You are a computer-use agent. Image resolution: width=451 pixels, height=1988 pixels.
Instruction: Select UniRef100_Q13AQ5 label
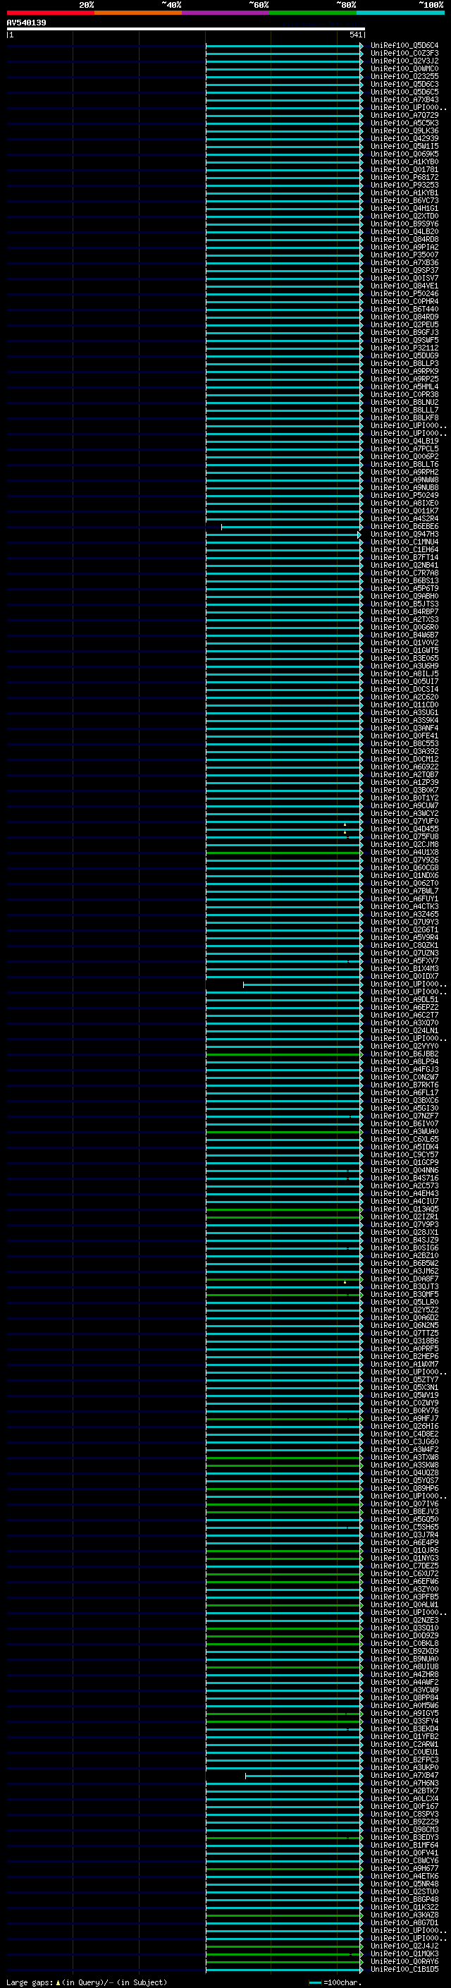point(404,1209)
